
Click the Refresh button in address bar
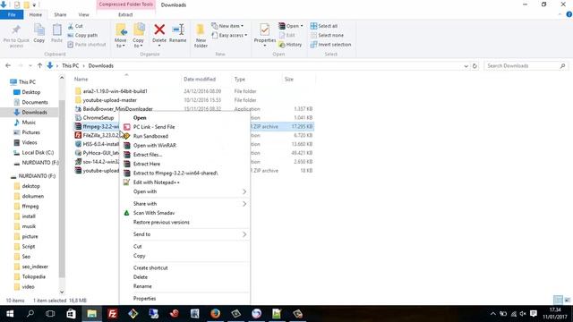(475, 66)
